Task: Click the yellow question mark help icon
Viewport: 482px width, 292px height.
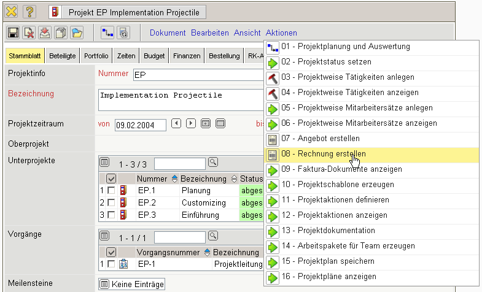Action: tap(29, 12)
